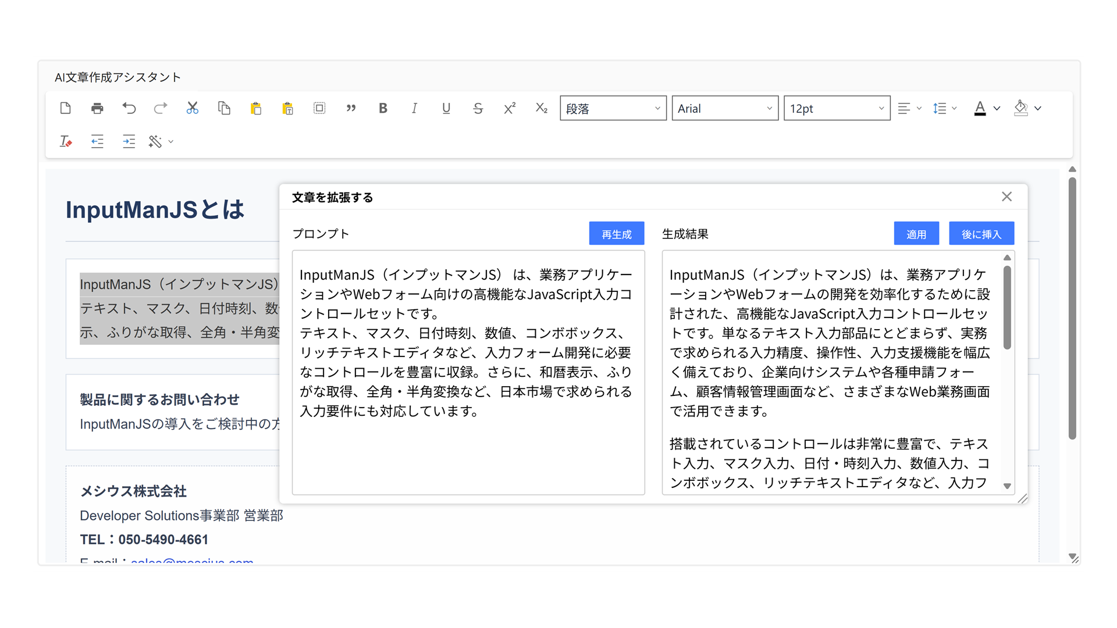The height and width of the screenshot is (628, 1117).
Task: Apply the text color button
Action: click(x=980, y=108)
